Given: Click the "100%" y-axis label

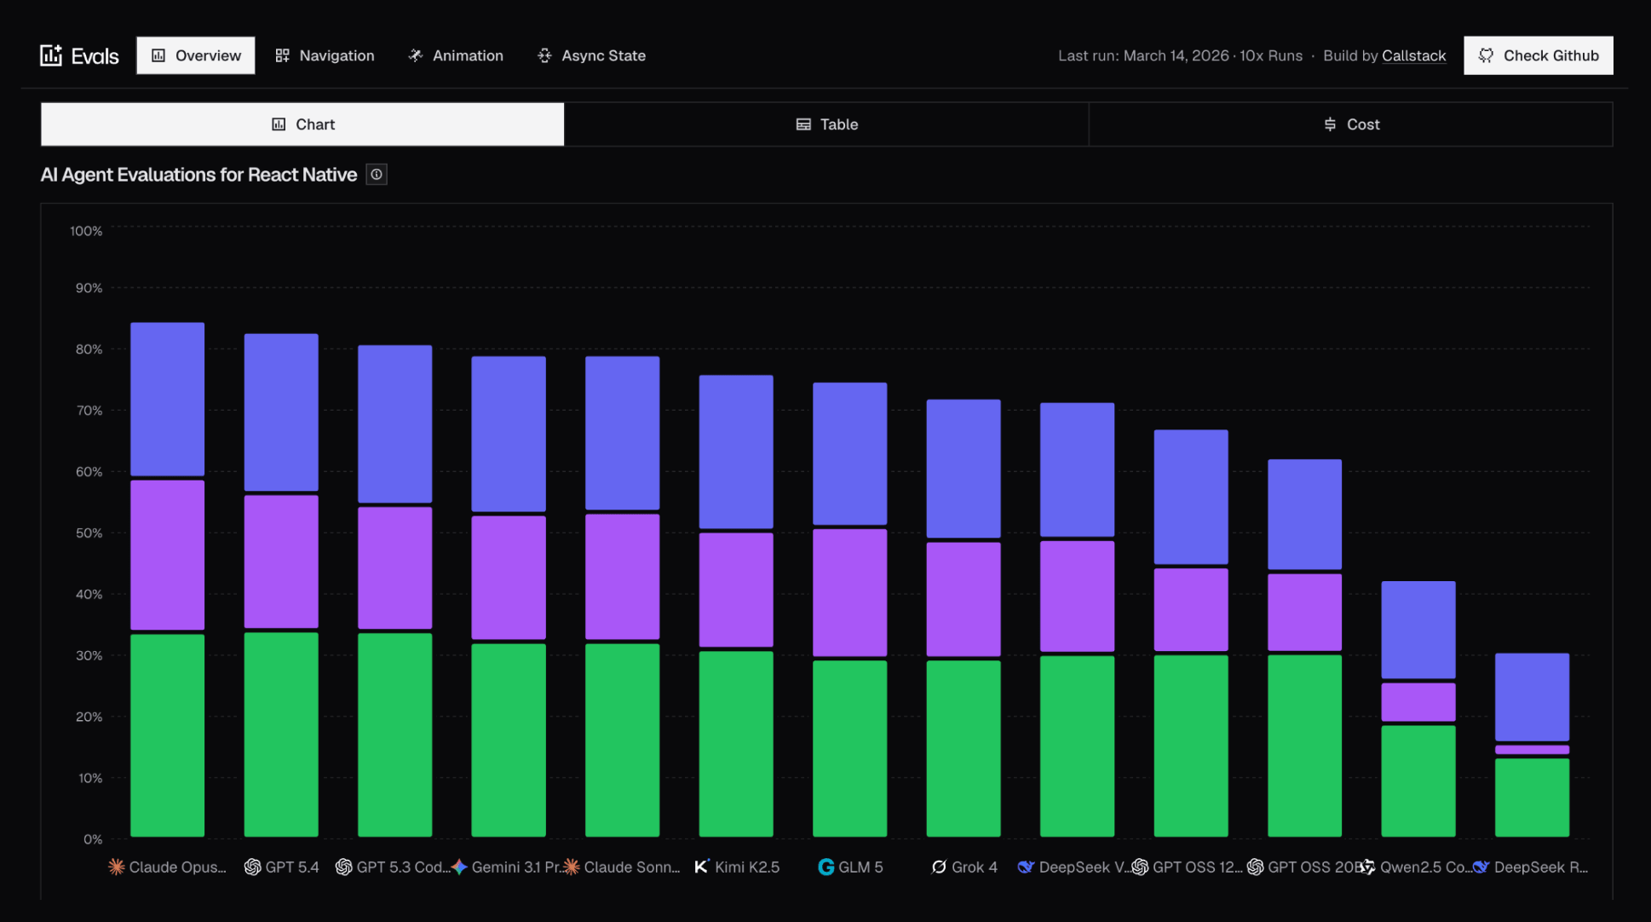Looking at the screenshot, I should point(86,231).
